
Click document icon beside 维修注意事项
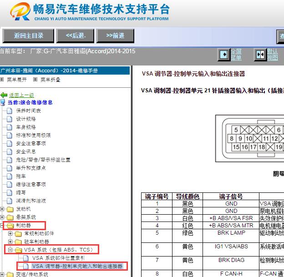[10, 184]
